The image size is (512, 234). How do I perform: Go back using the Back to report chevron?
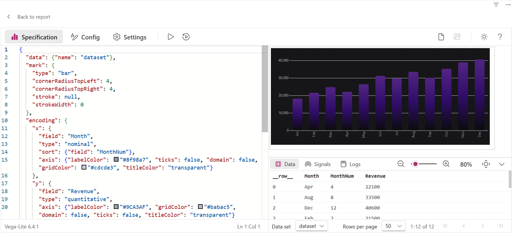[x=9, y=17]
